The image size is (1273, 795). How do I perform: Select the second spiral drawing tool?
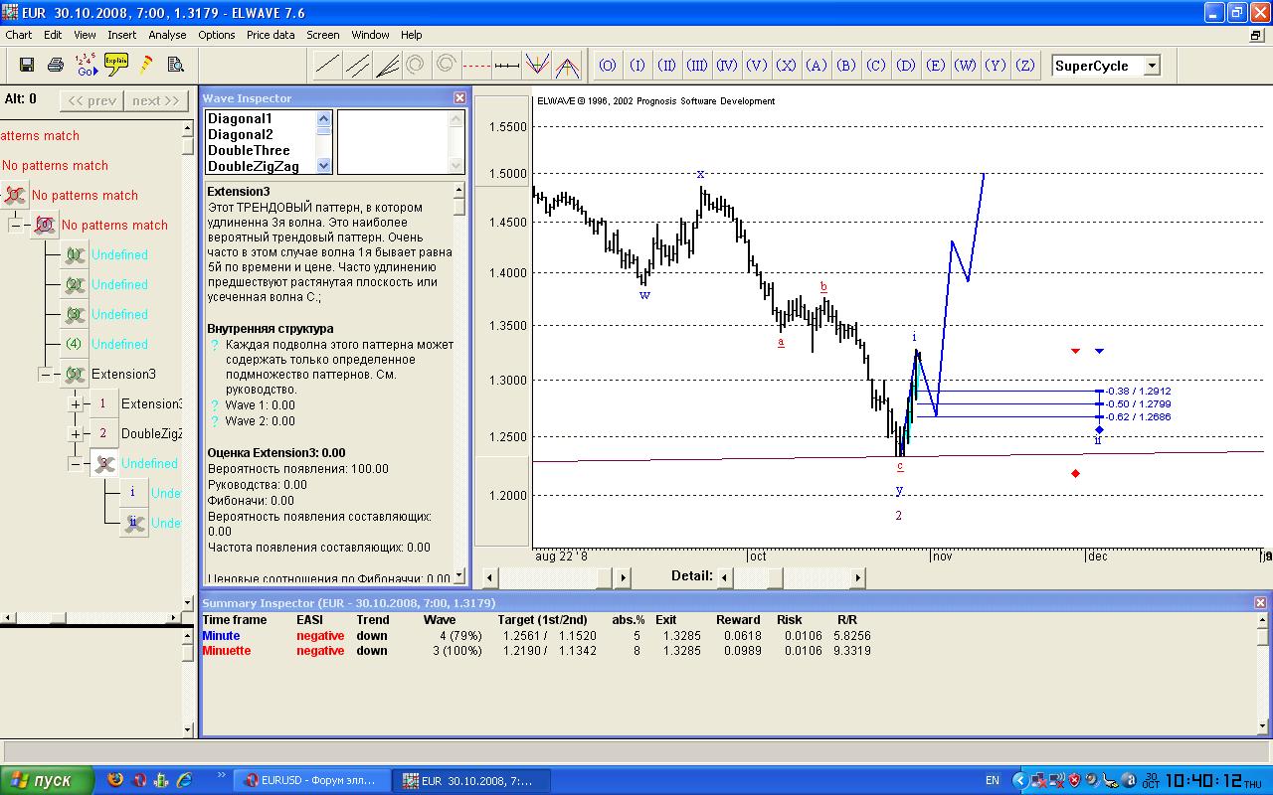(447, 65)
